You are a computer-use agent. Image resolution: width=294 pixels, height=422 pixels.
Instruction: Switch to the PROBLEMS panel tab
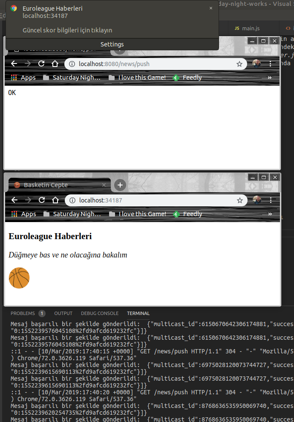23,313
